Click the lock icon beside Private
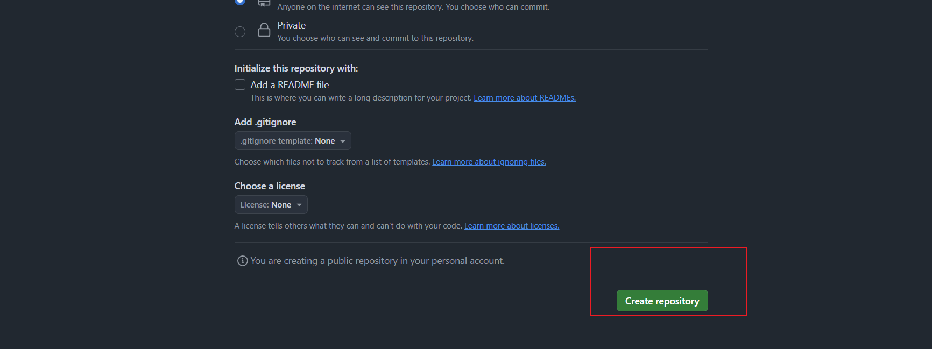 (x=264, y=30)
